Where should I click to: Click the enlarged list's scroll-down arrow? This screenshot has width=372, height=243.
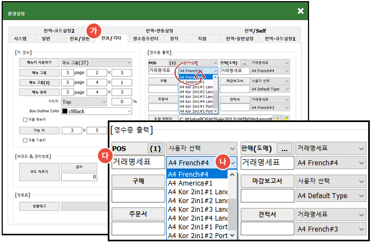(x=233, y=235)
